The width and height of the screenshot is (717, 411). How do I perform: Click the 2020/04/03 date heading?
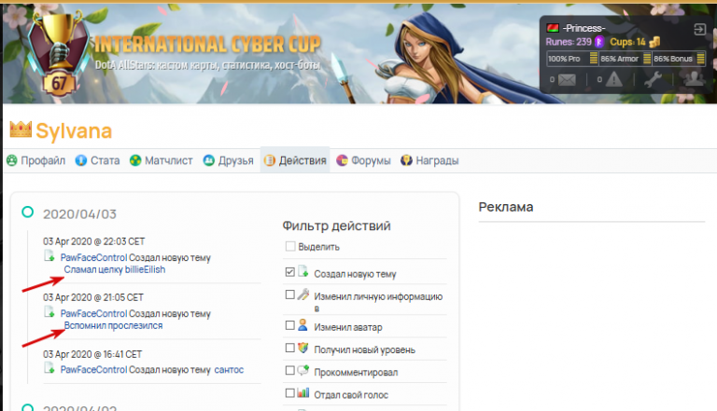click(x=79, y=214)
